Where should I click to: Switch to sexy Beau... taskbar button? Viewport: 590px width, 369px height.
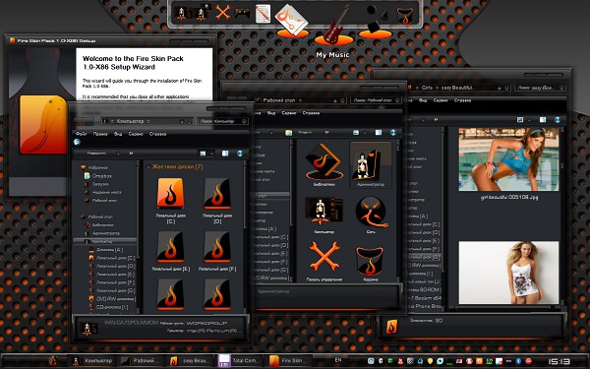[x=191, y=361]
